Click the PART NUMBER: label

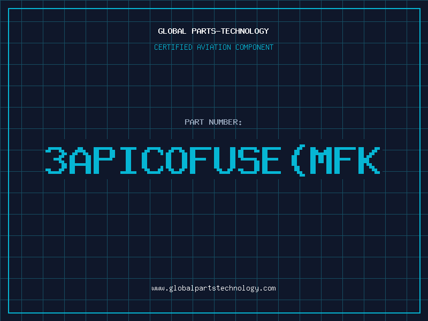pos(213,122)
